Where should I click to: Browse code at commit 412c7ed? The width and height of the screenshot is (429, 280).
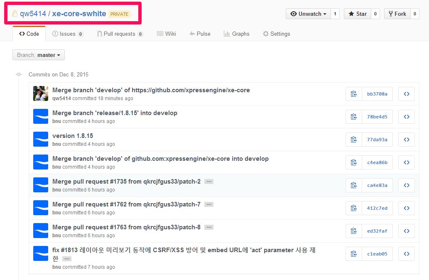click(x=407, y=208)
